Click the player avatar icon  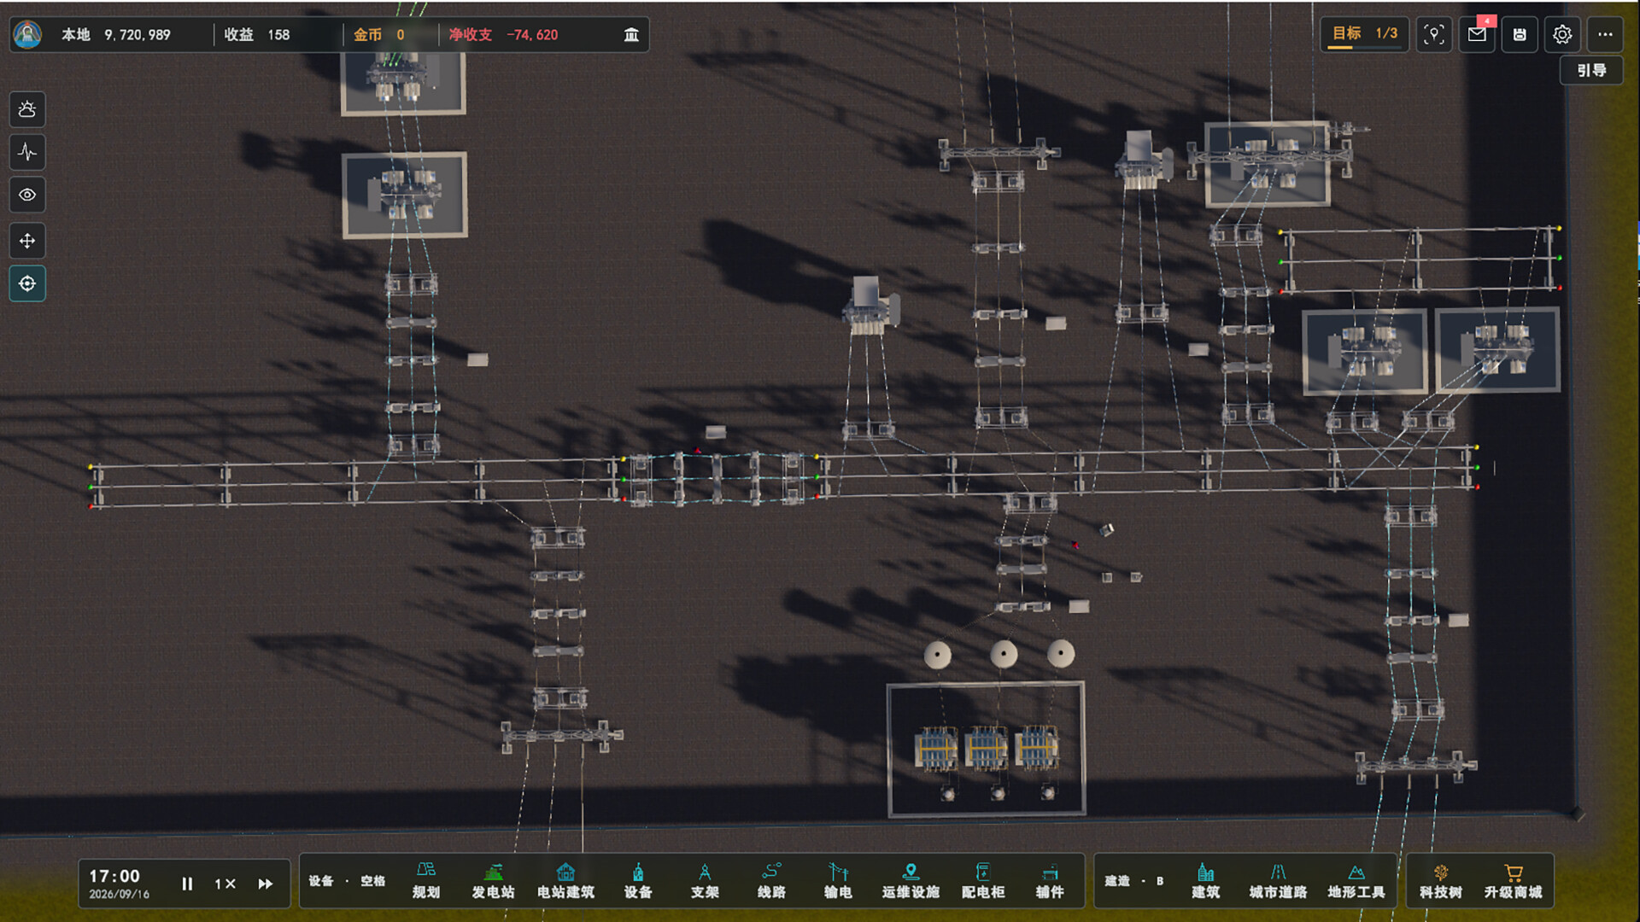click(28, 34)
